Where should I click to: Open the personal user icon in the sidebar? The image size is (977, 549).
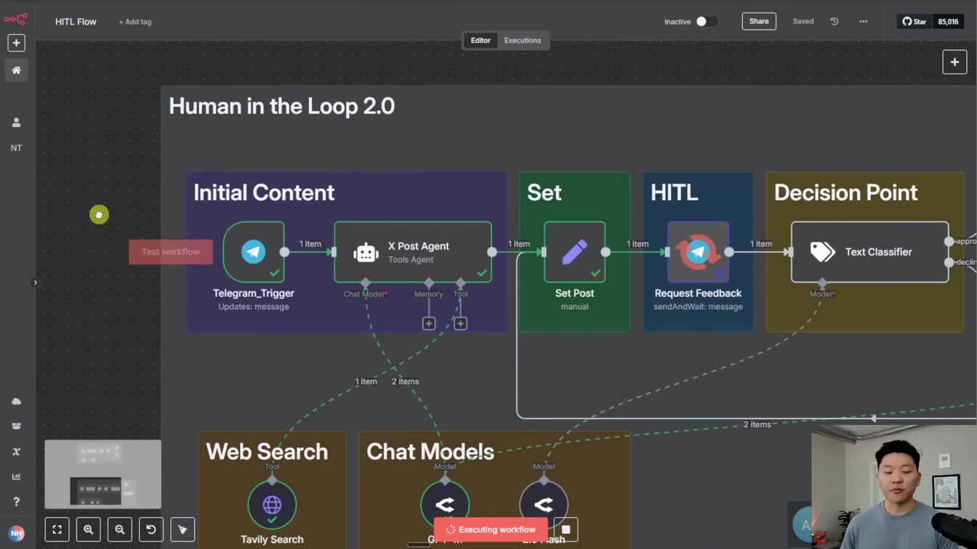point(16,123)
